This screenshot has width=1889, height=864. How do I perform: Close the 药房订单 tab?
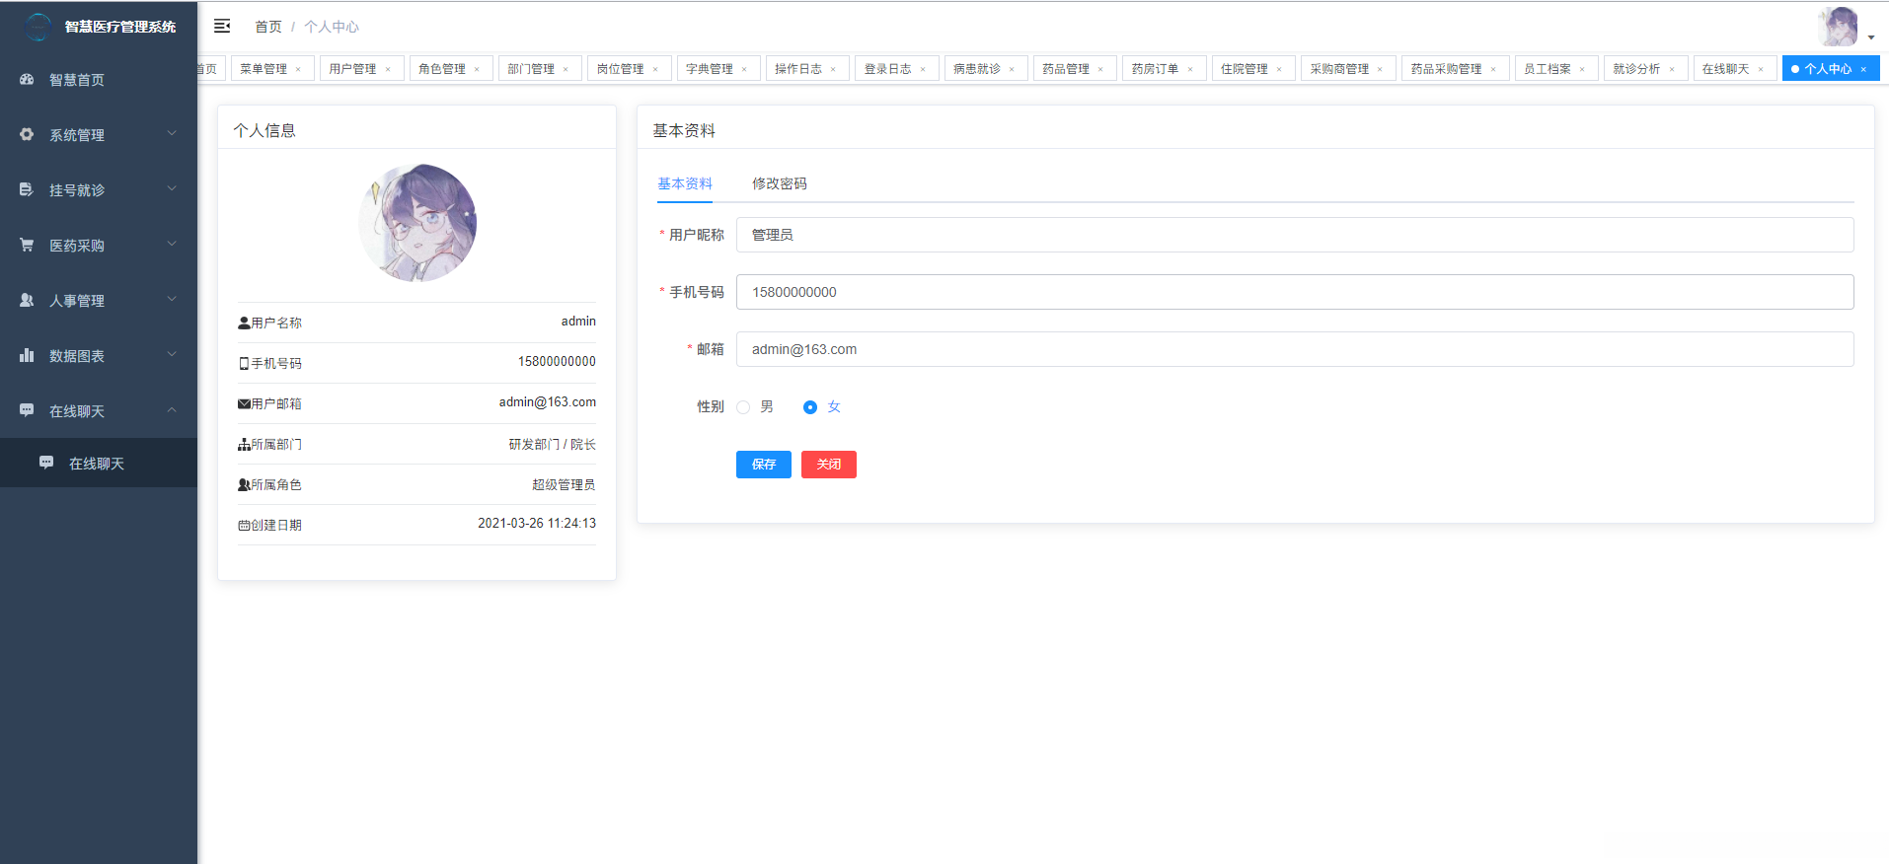coord(1190,69)
